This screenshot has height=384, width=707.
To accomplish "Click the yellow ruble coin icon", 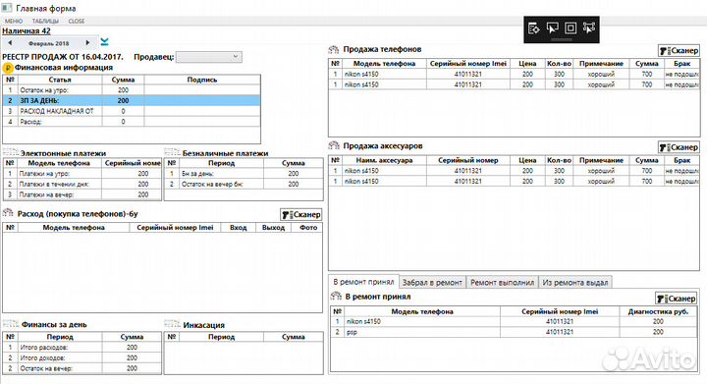I will click(x=8, y=68).
